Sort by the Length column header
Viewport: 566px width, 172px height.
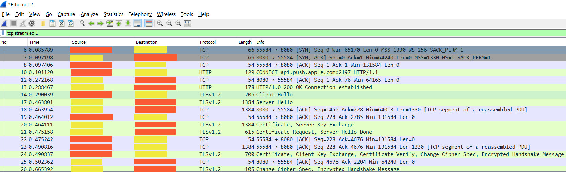pos(245,42)
